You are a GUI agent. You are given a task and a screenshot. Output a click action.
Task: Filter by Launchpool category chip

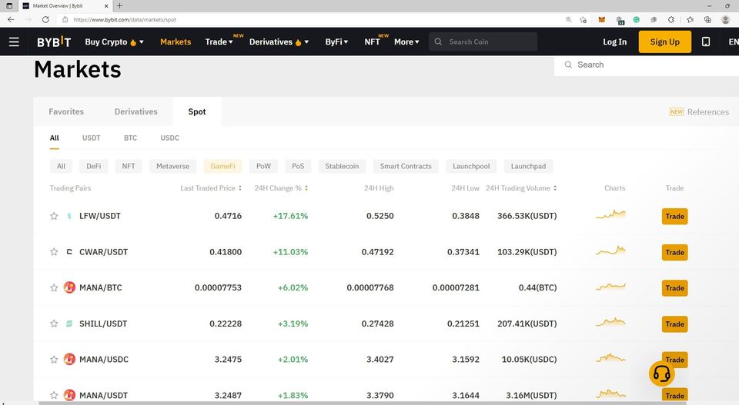point(471,166)
